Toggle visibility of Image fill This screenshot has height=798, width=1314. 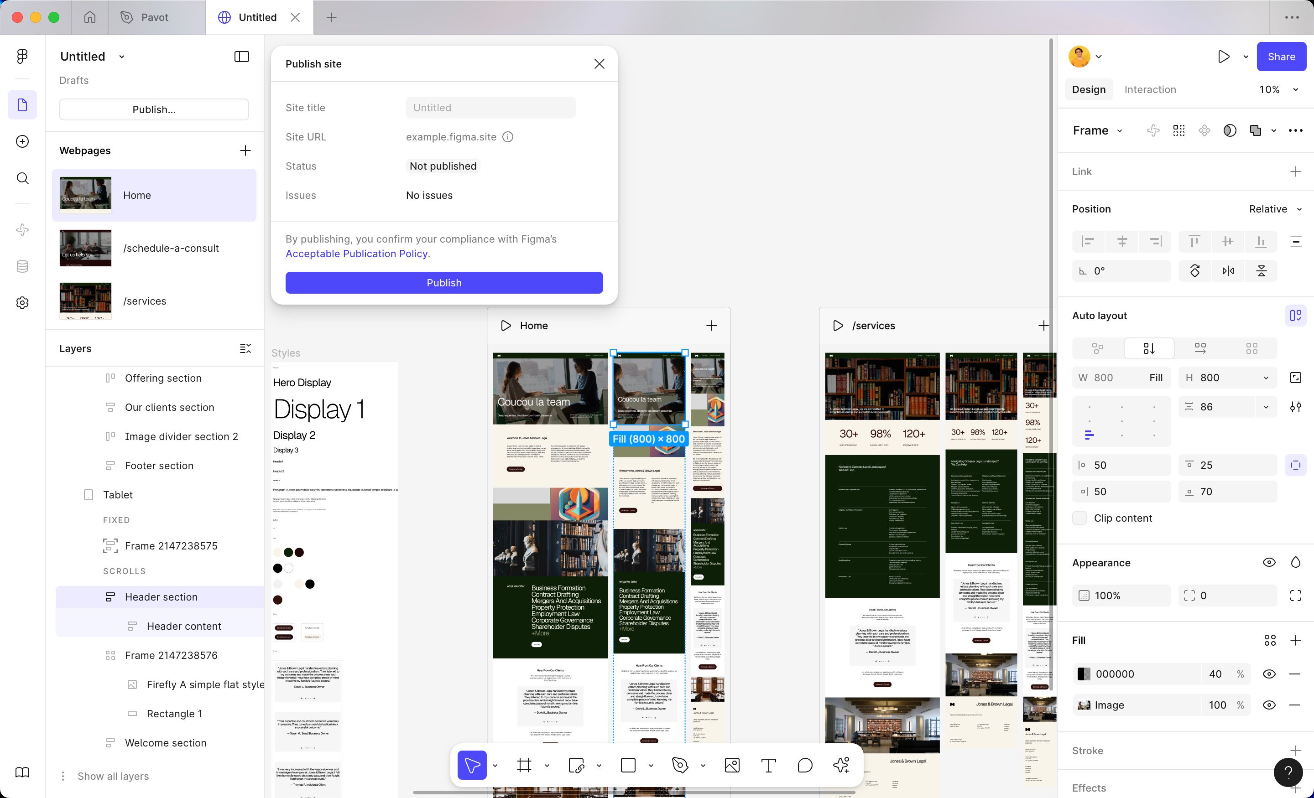pos(1269,705)
